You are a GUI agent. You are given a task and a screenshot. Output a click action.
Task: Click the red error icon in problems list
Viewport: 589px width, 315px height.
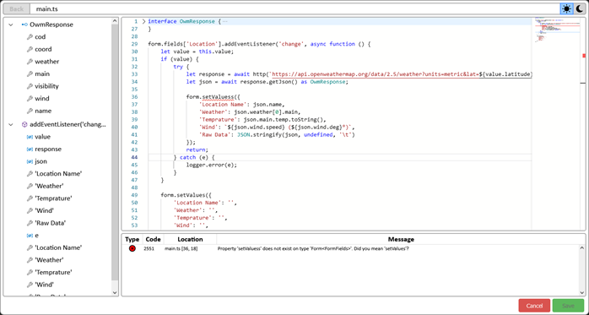click(132, 248)
